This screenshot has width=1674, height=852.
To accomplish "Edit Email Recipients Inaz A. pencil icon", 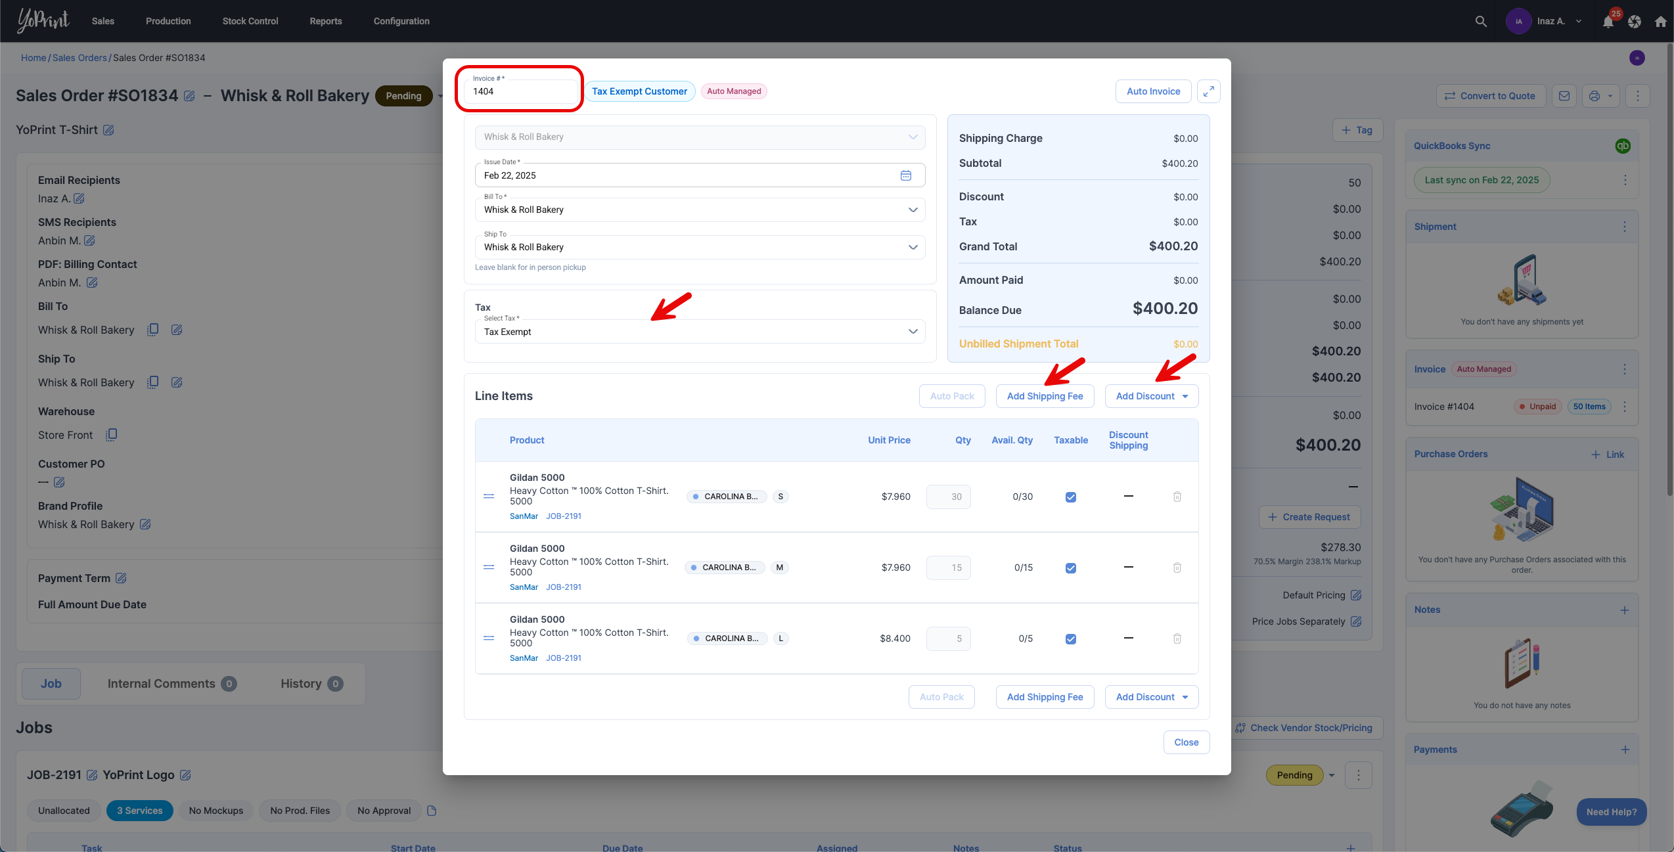I will click(x=79, y=198).
